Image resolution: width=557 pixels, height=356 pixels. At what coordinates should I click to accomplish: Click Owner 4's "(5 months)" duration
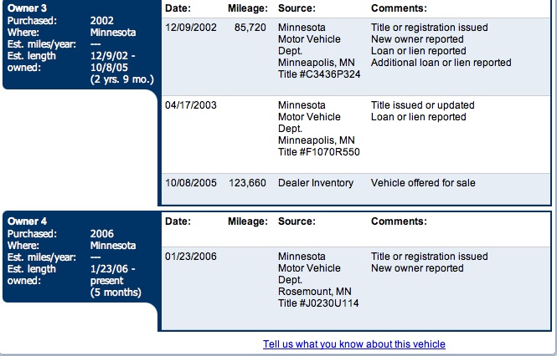coord(116,292)
